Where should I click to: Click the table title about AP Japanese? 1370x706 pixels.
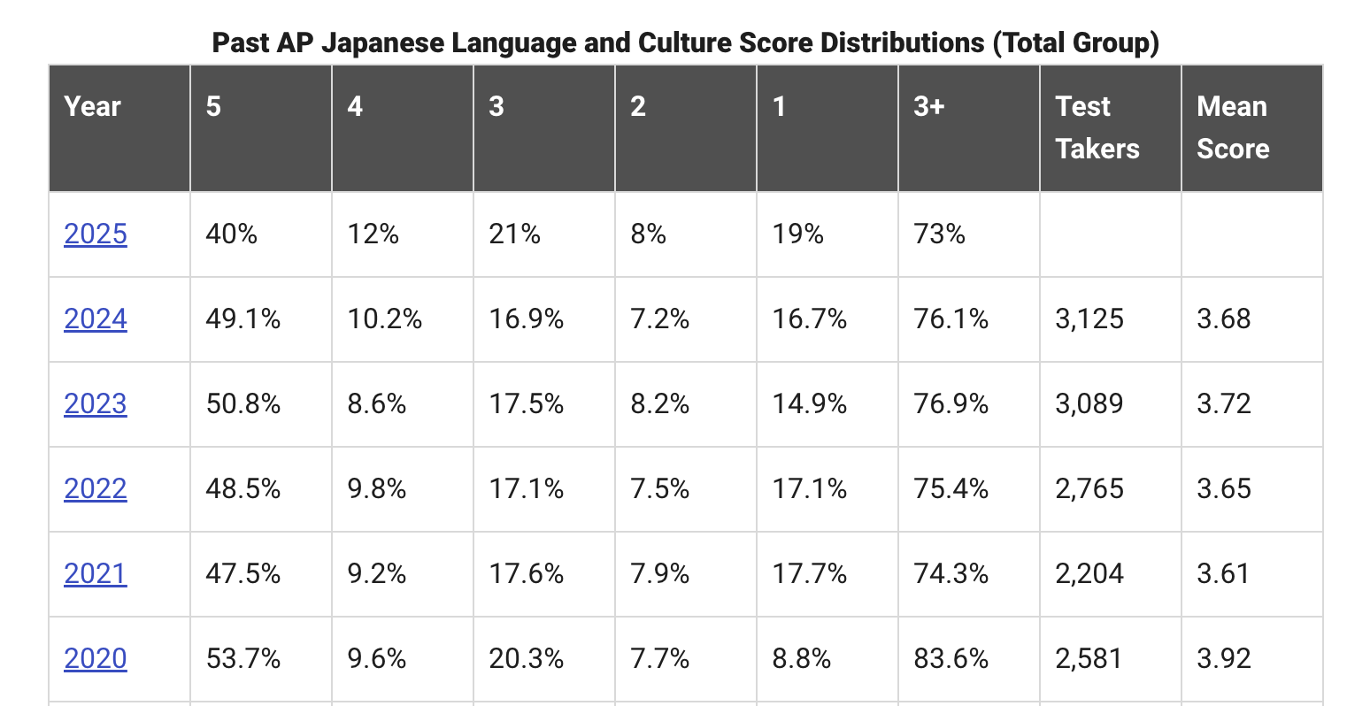tap(686, 42)
